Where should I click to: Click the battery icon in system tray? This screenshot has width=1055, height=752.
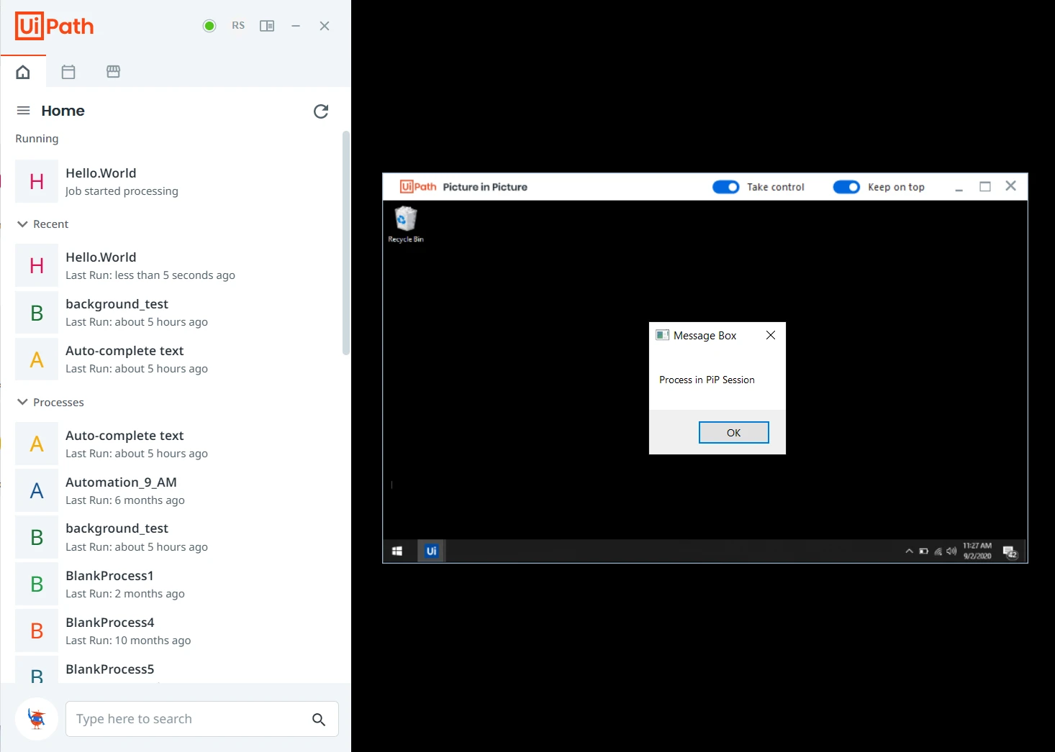coord(923,551)
